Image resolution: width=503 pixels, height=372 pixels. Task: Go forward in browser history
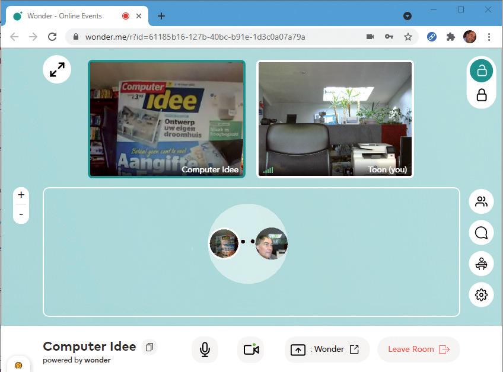tap(33, 37)
